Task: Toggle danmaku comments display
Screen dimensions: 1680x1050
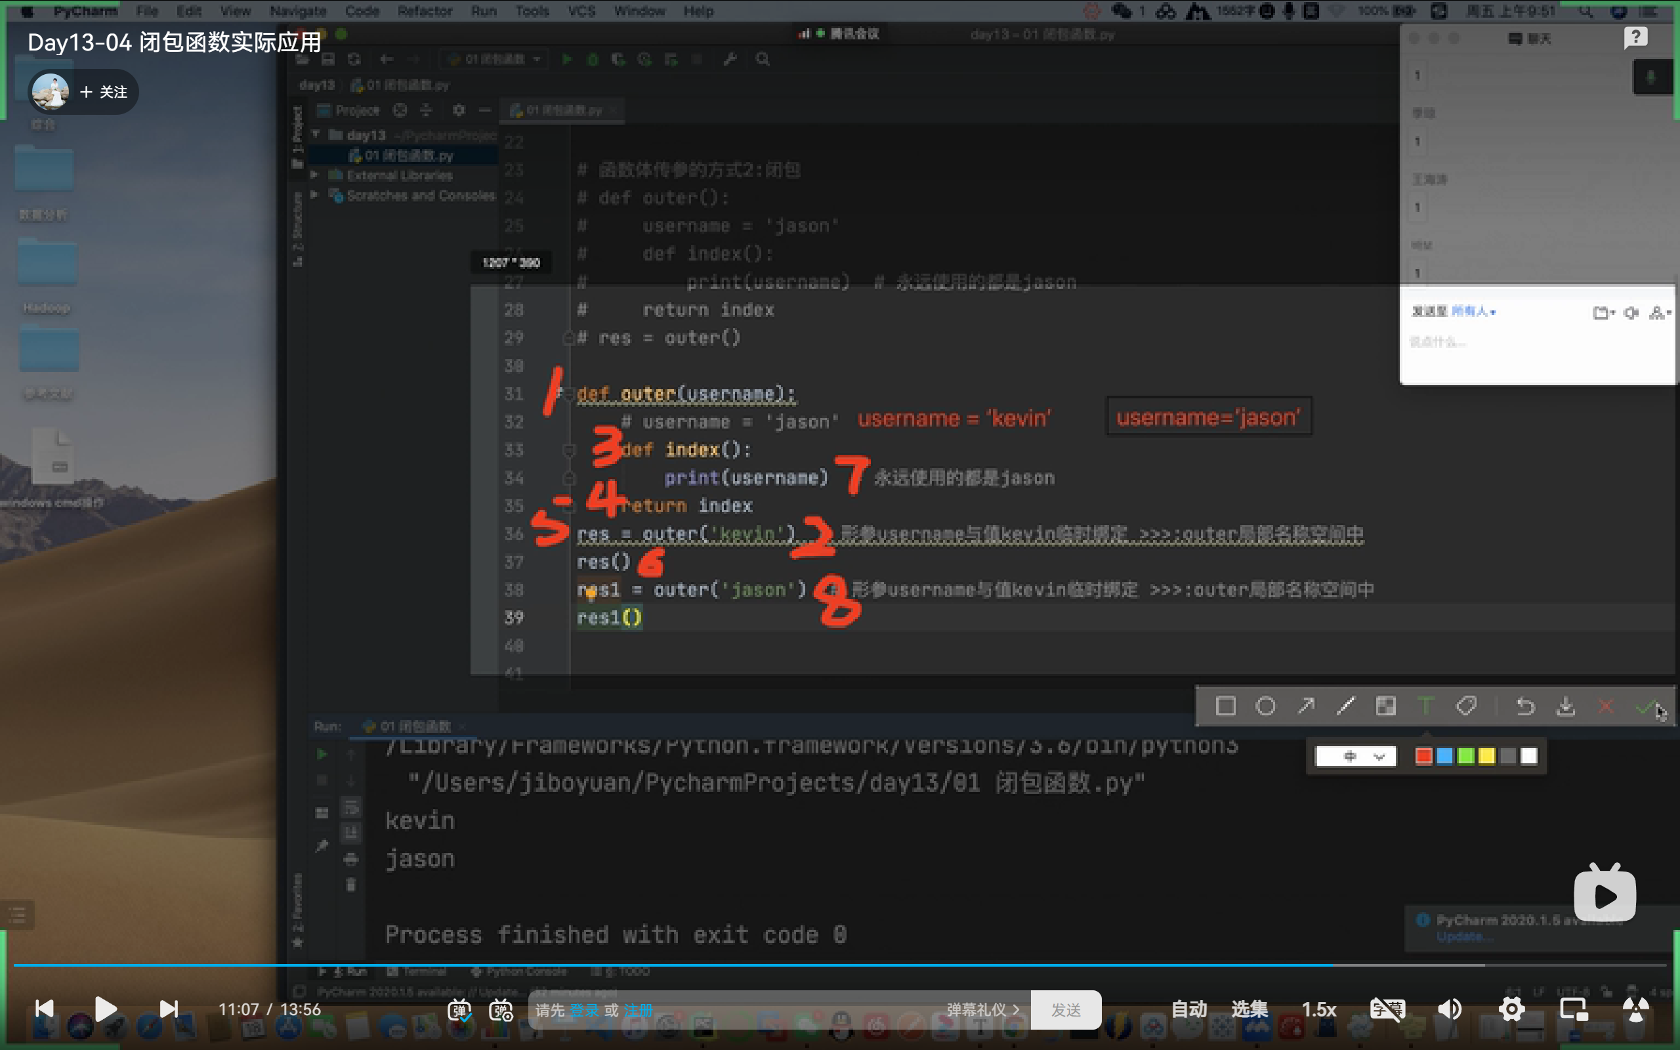Action: pyautogui.click(x=459, y=1010)
